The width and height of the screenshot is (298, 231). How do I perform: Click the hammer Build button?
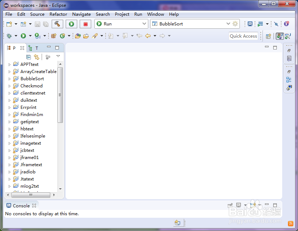pos(57,24)
